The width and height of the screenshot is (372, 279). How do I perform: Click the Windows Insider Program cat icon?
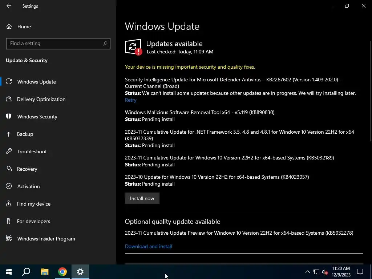pyautogui.click(x=9, y=239)
